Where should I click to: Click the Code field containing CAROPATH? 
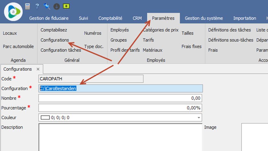click(91, 79)
